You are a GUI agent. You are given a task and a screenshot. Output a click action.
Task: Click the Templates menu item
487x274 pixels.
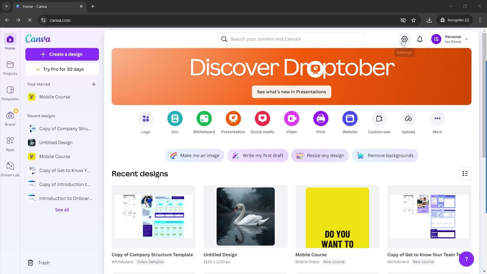pos(10,93)
